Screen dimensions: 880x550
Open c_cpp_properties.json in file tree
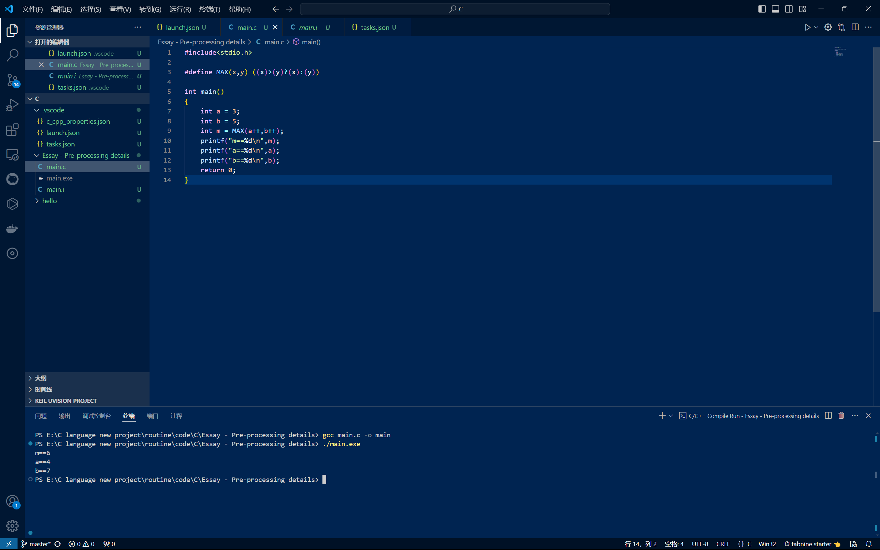(x=87, y=121)
